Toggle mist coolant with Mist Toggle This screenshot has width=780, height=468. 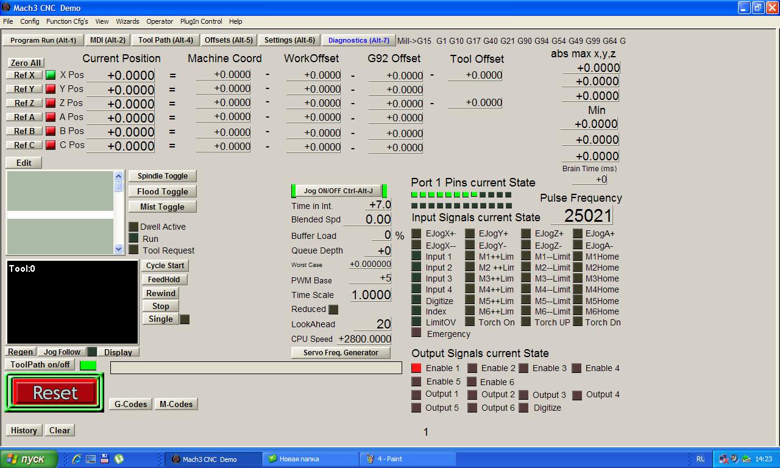163,207
